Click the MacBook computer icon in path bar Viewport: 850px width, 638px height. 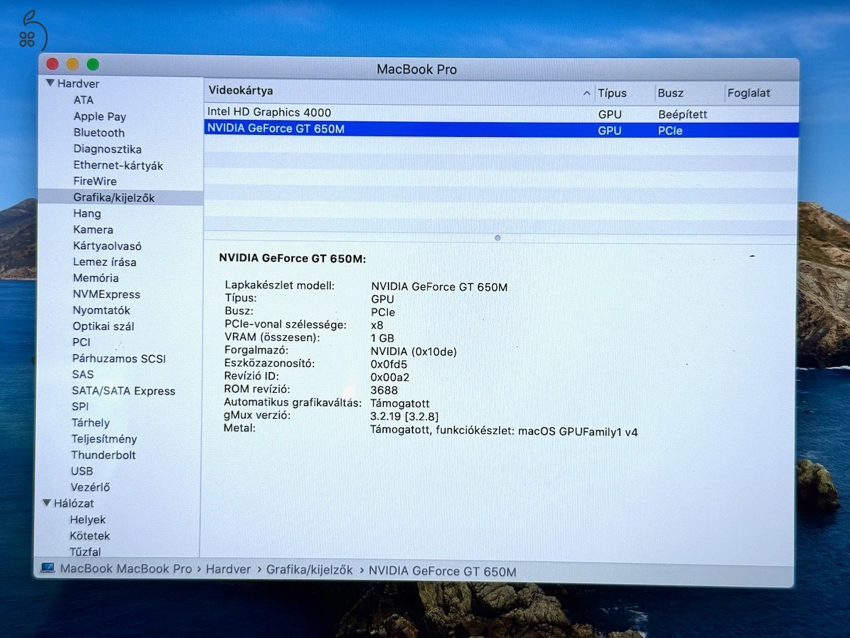[x=47, y=568]
